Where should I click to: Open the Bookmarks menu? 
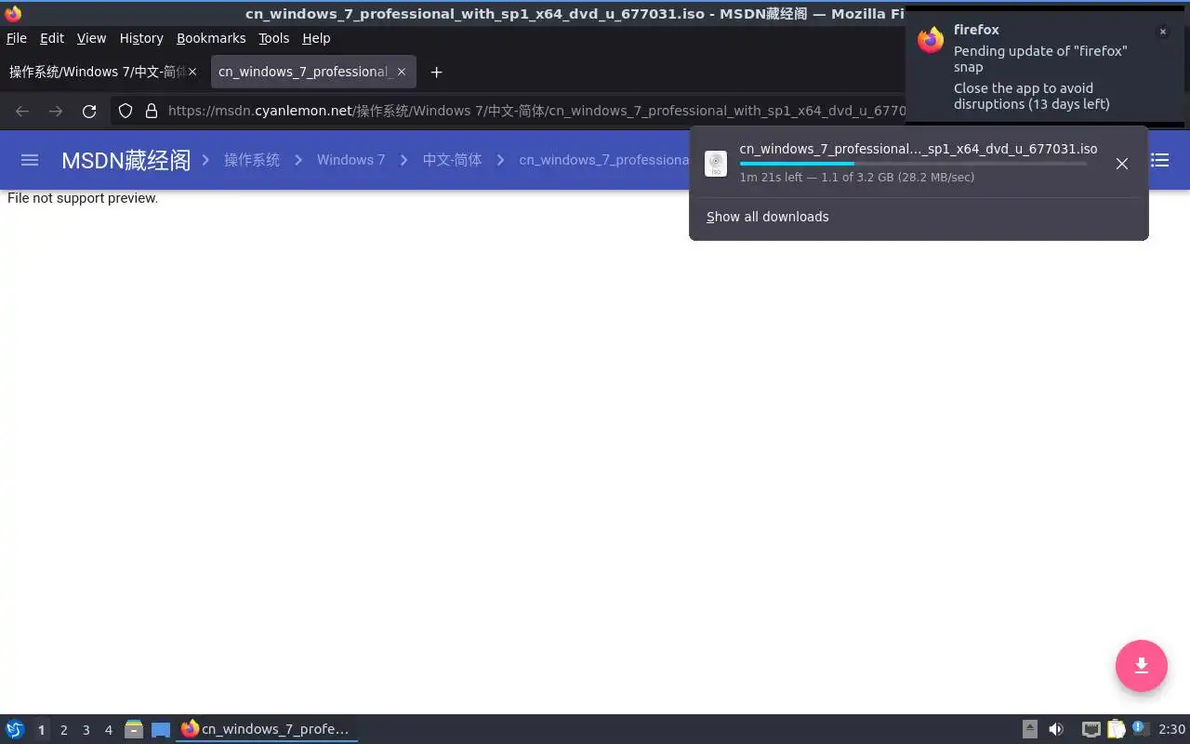[x=211, y=38]
